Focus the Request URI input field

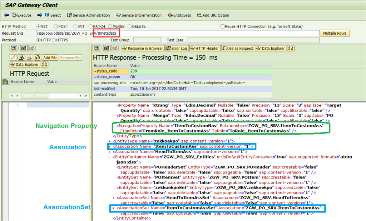(x=178, y=33)
